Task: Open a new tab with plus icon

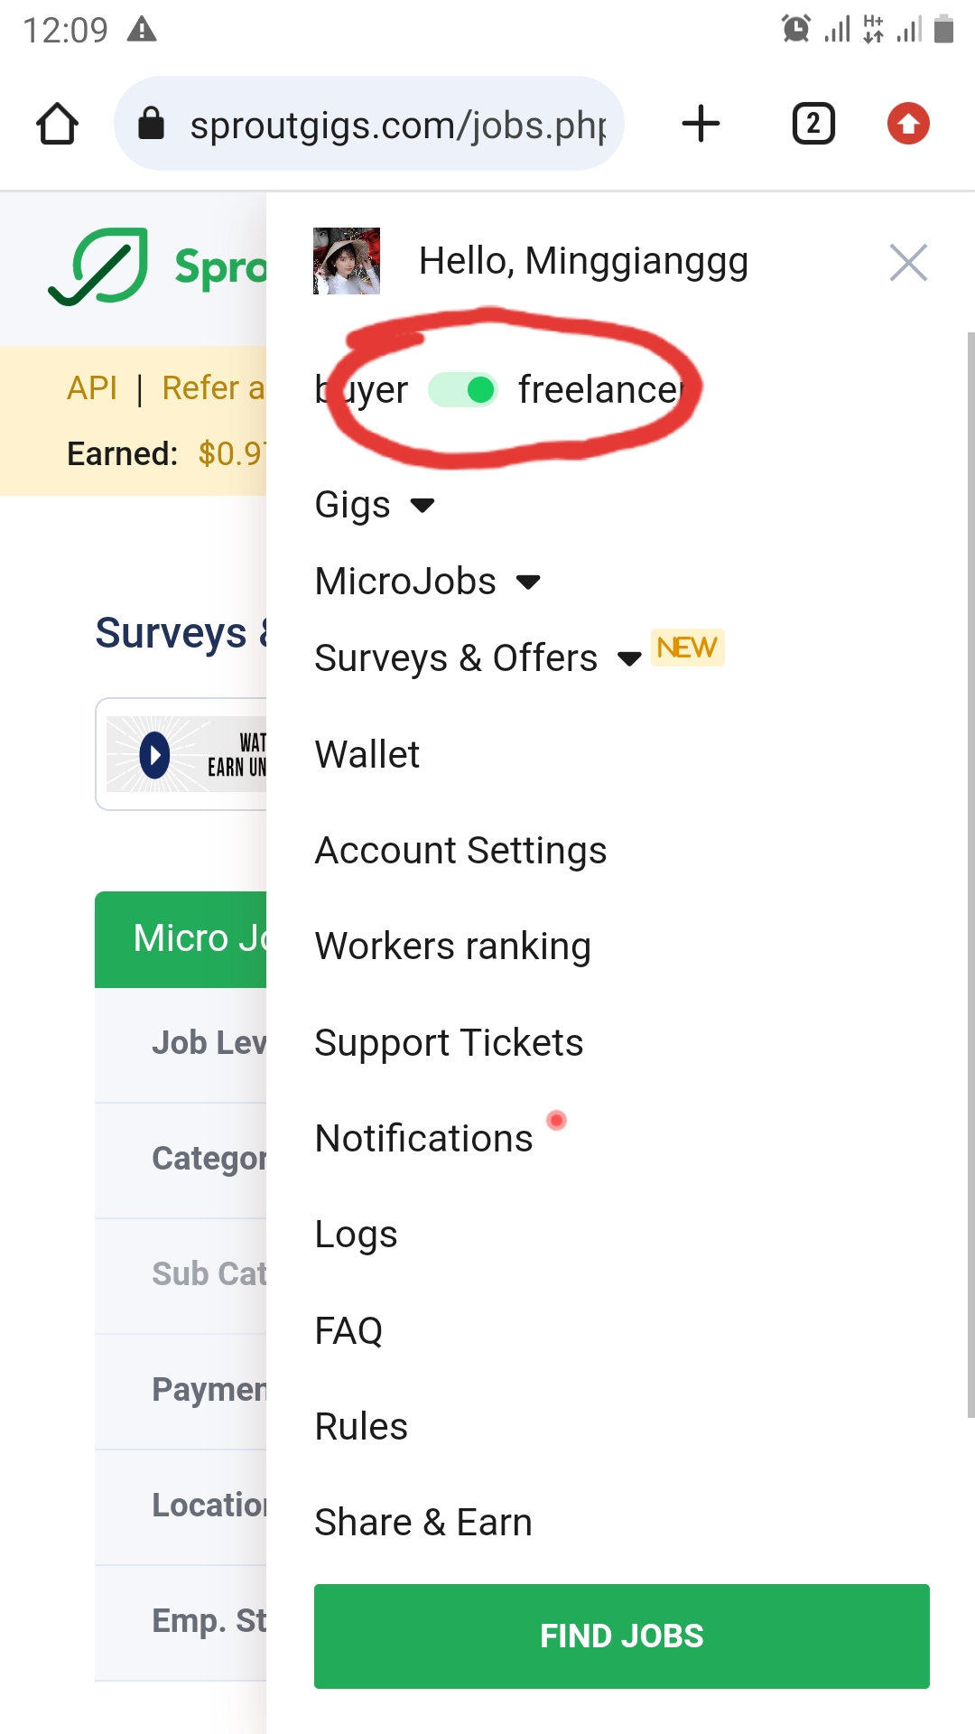Action: 701,124
